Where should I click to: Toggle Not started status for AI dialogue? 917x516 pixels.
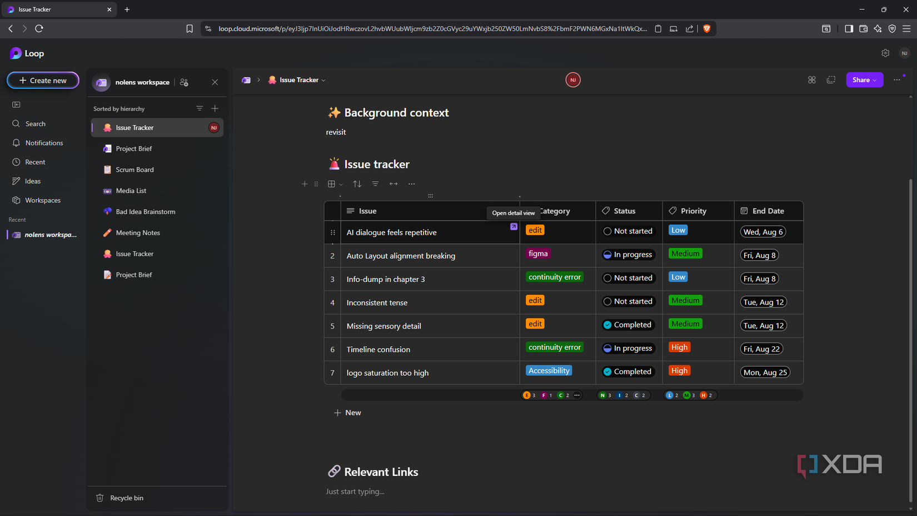pyautogui.click(x=607, y=231)
